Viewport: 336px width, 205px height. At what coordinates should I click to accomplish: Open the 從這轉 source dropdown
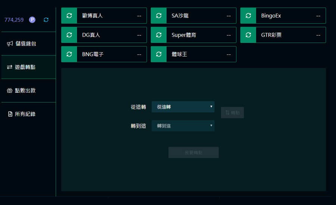click(183, 107)
